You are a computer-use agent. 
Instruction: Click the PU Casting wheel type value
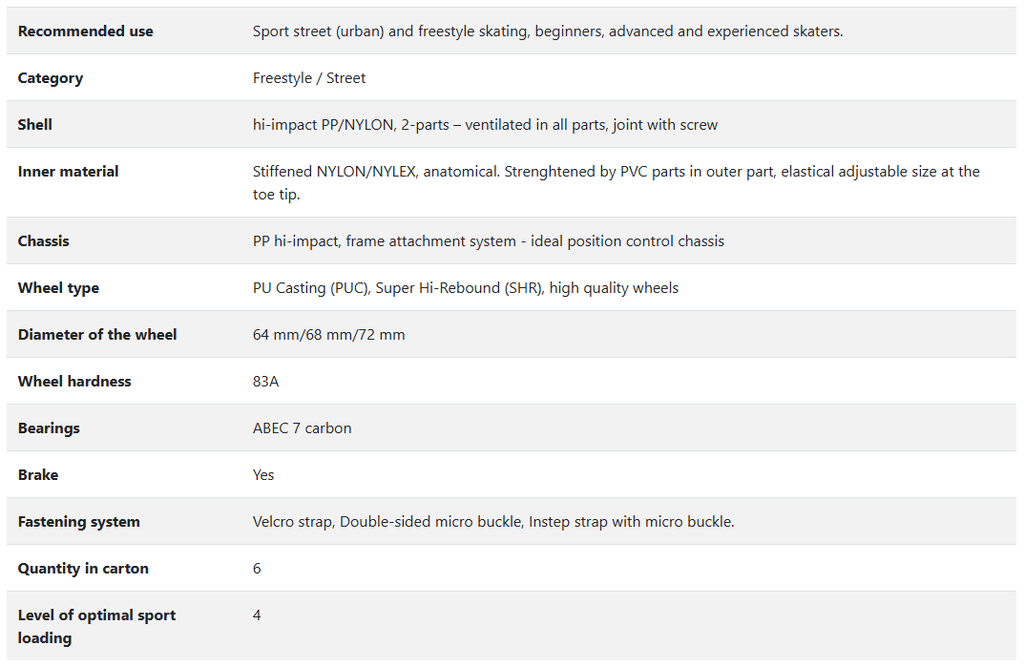click(x=465, y=288)
